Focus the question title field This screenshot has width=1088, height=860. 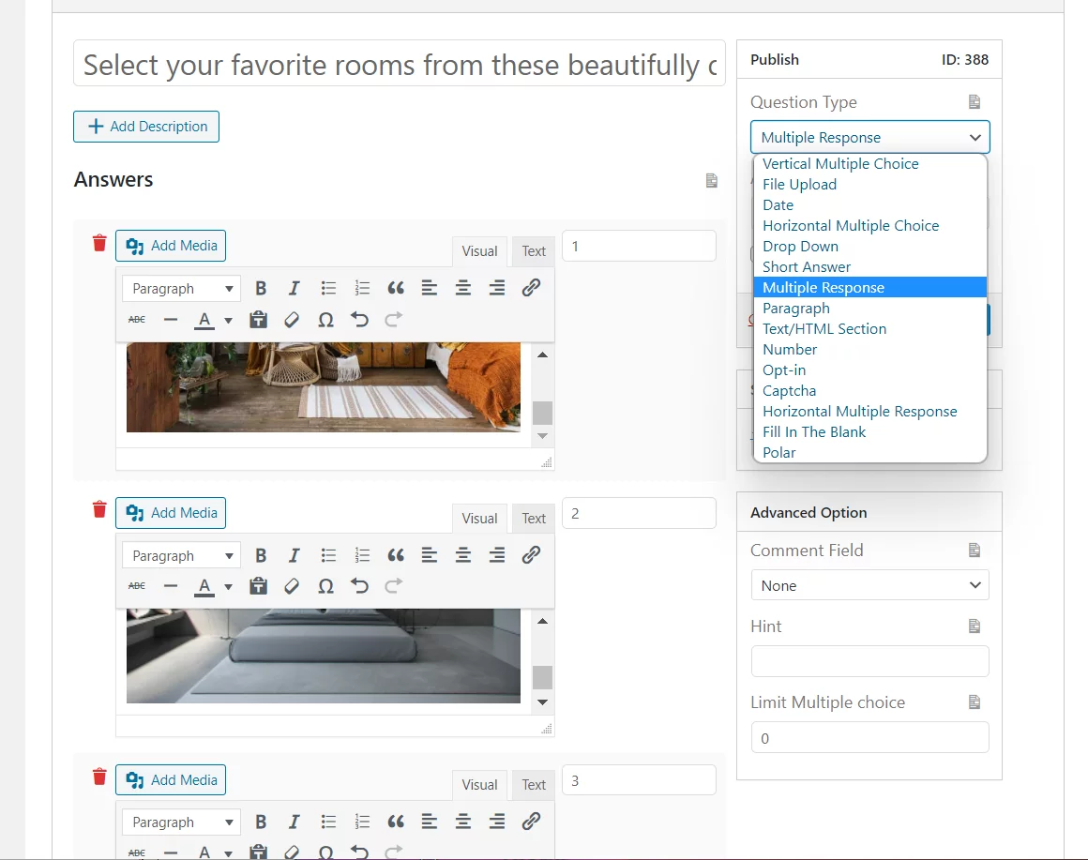[x=400, y=63]
